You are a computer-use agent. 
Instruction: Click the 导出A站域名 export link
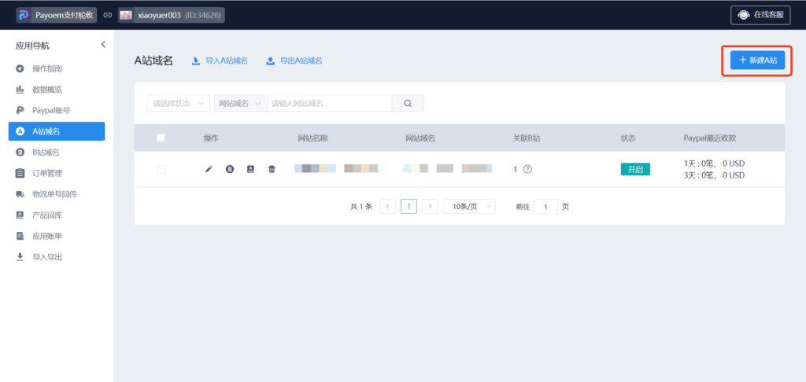[294, 61]
